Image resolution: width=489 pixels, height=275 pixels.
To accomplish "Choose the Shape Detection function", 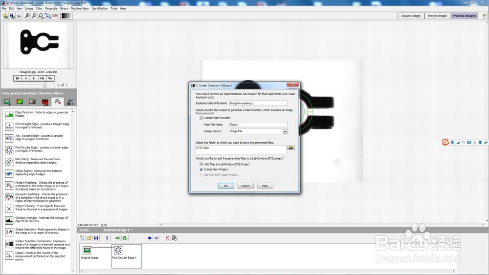I will click(38, 232).
